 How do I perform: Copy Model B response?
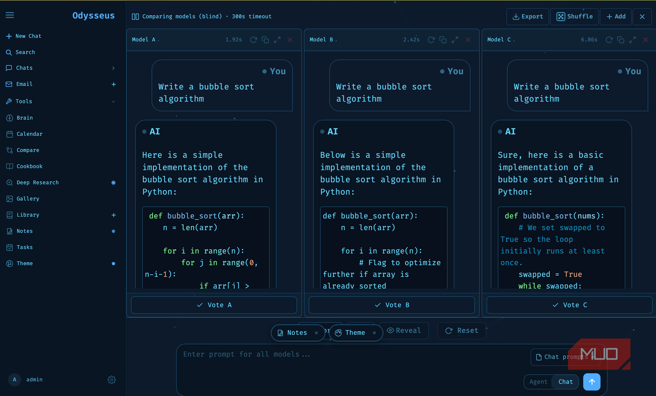(x=443, y=40)
